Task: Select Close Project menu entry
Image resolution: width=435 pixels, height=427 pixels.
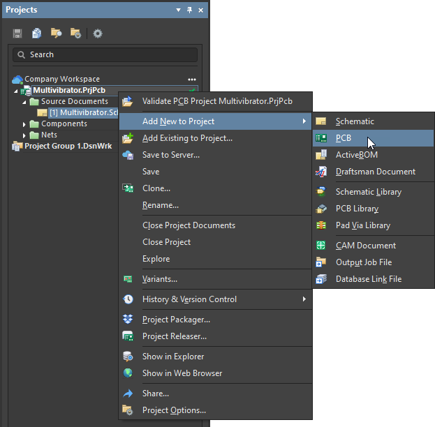Action: [216, 242]
